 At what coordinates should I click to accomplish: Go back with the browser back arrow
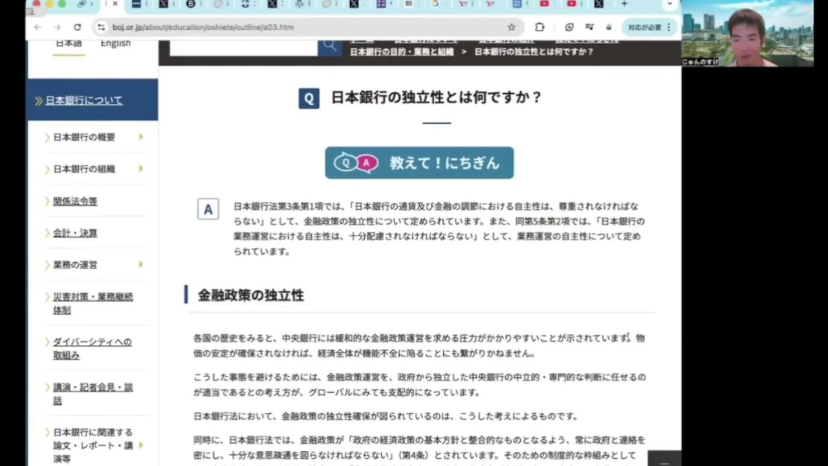click(38, 27)
